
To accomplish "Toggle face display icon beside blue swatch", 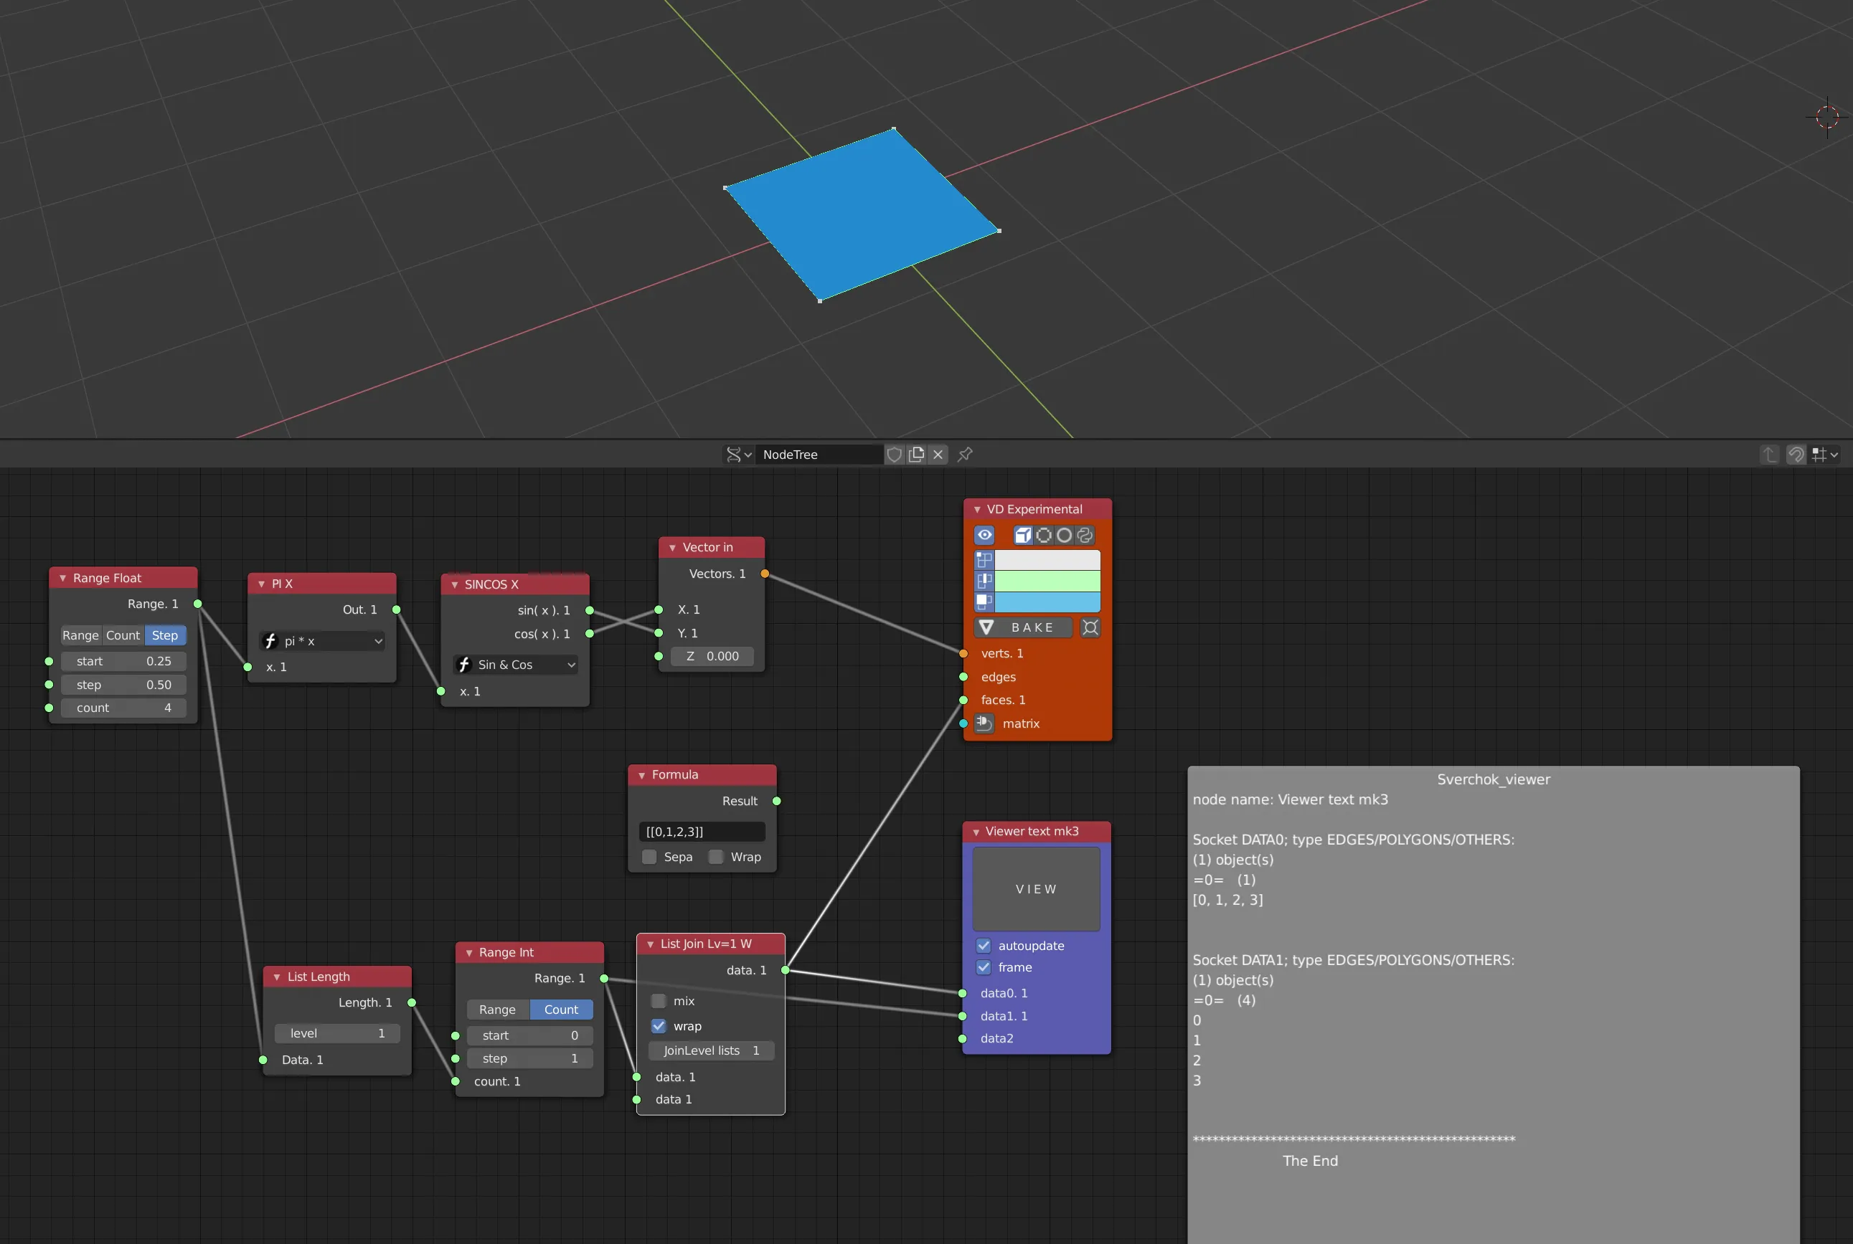I will [984, 602].
